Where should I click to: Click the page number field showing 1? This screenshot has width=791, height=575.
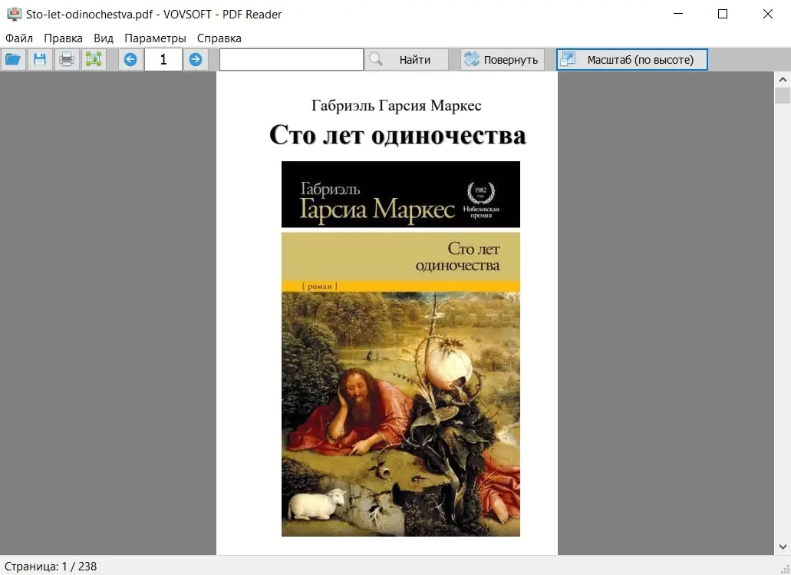point(163,60)
